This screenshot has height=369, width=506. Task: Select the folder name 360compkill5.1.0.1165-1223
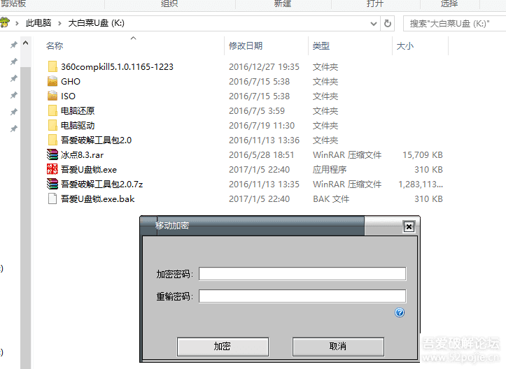[x=117, y=66]
